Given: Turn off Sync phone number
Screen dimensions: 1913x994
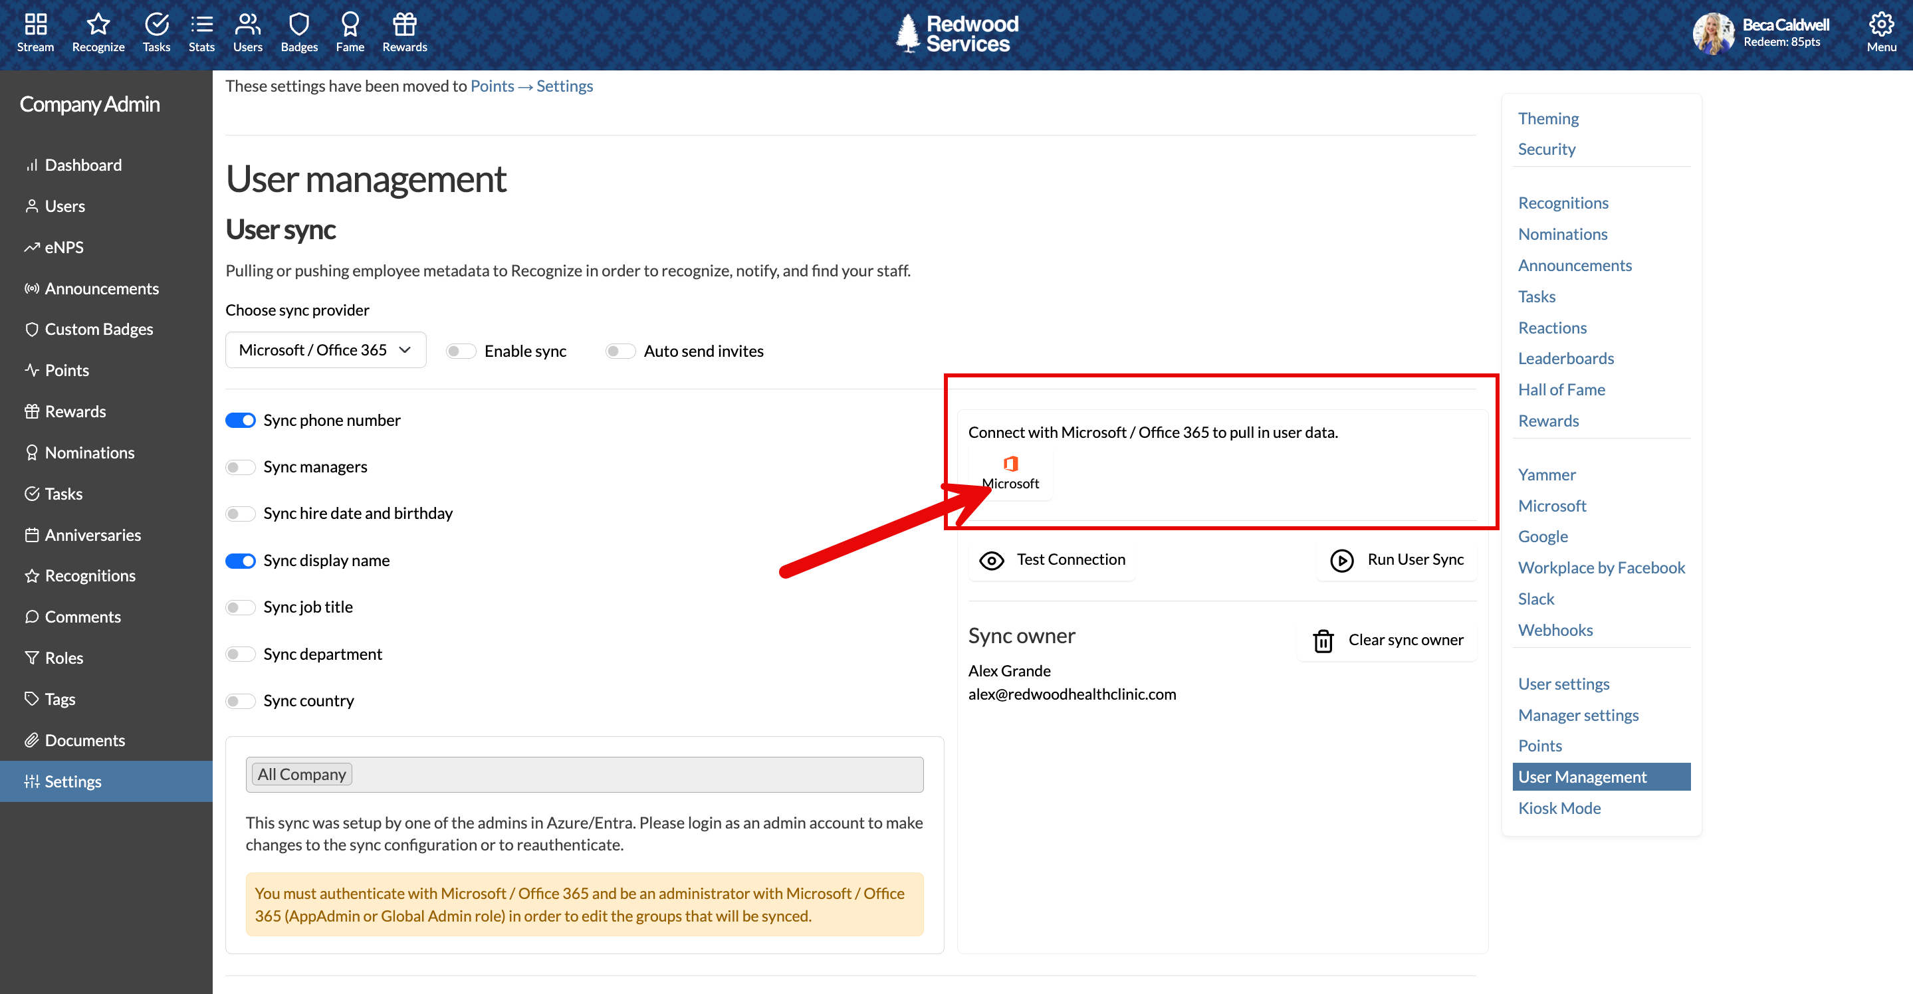Looking at the screenshot, I should (x=241, y=421).
